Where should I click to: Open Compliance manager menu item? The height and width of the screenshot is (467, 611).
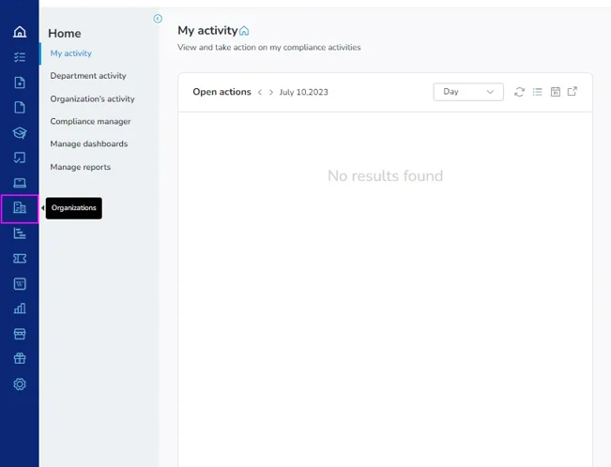point(90,122)
